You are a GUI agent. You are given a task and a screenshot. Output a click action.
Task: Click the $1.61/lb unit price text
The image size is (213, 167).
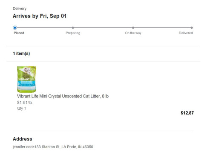(24, 103)
